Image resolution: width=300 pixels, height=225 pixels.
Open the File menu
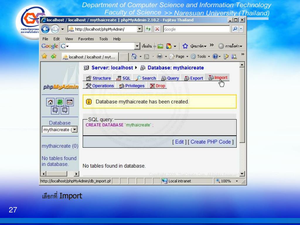45,39
